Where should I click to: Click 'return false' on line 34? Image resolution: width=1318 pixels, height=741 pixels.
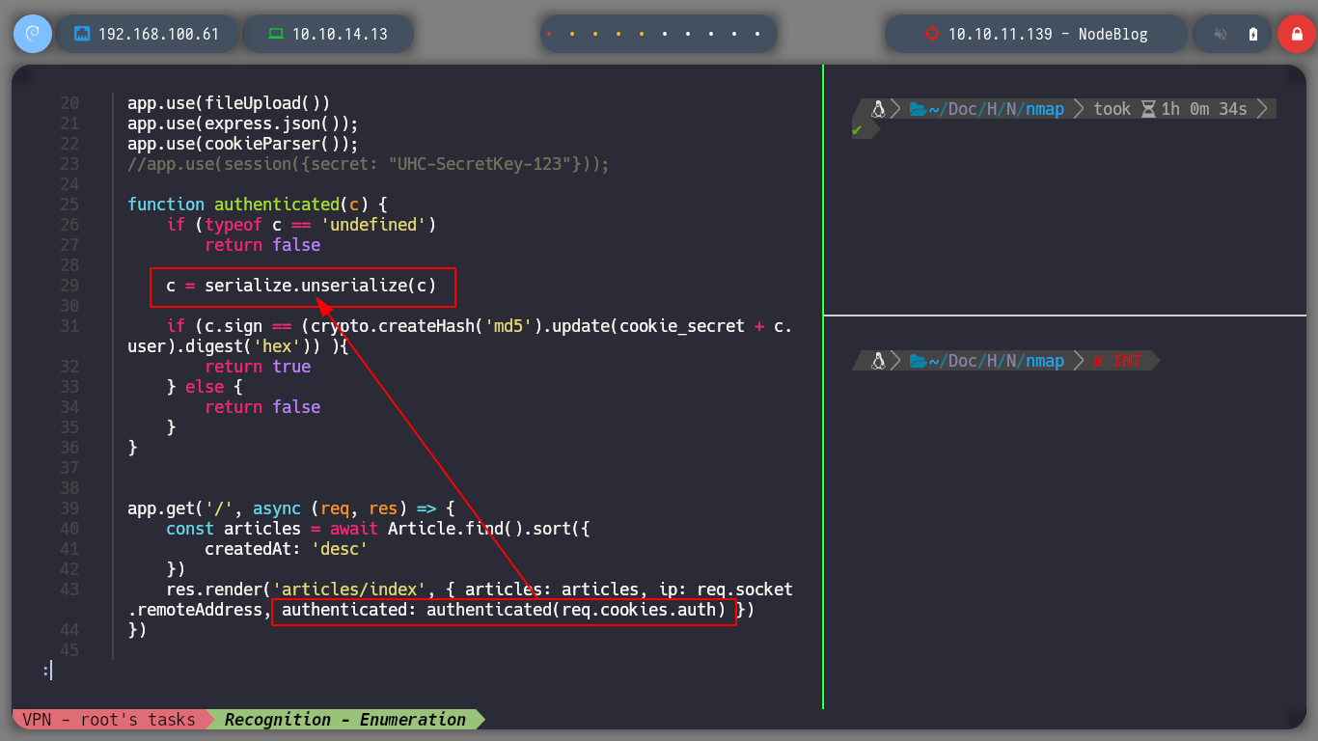(262, 407)
